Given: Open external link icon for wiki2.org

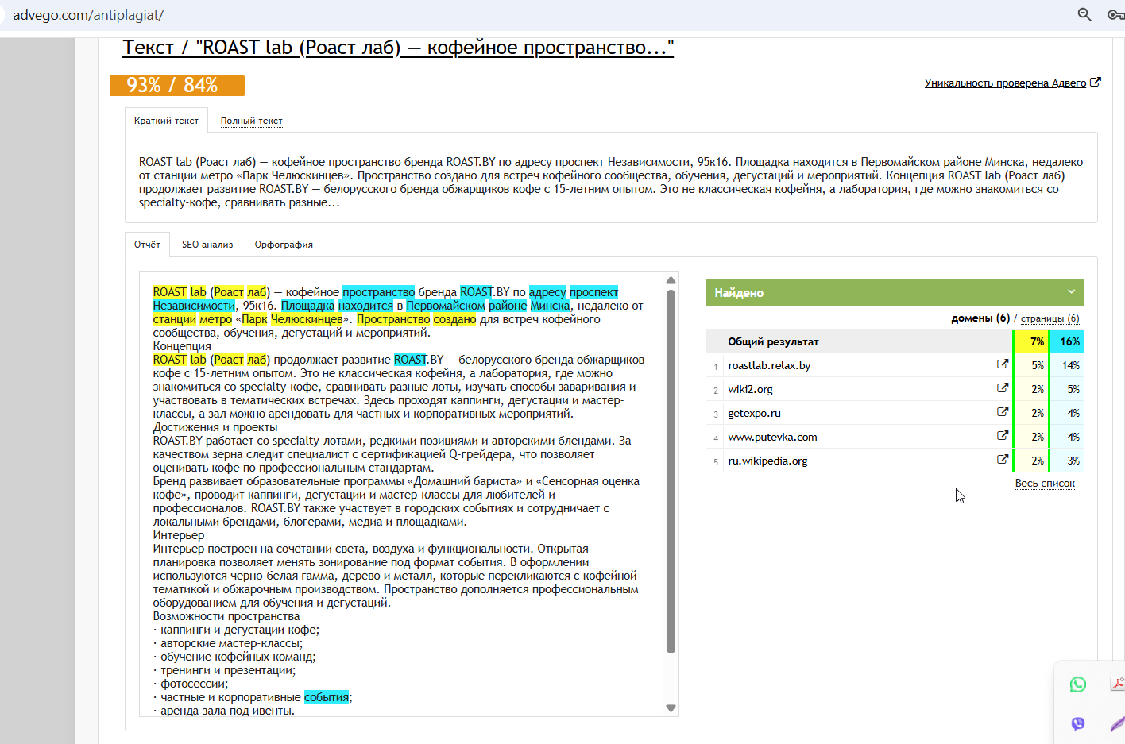Looking at the screenshot, I should (x=1003, y=388).
